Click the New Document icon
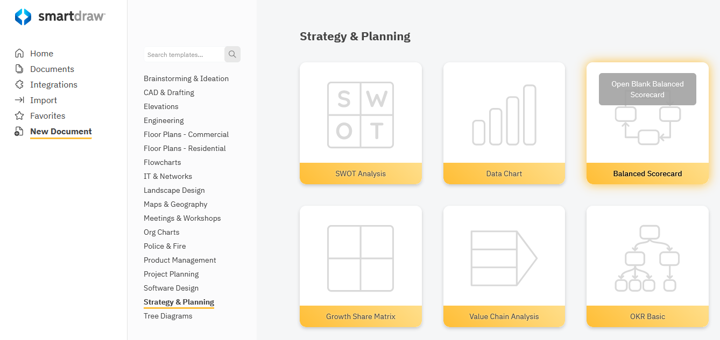This screenshot has width=720, height=340. coord(19,132)
